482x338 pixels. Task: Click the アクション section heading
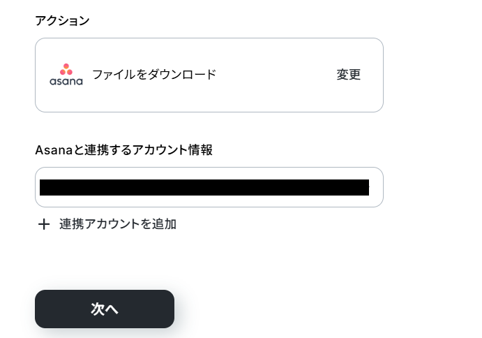62,21
